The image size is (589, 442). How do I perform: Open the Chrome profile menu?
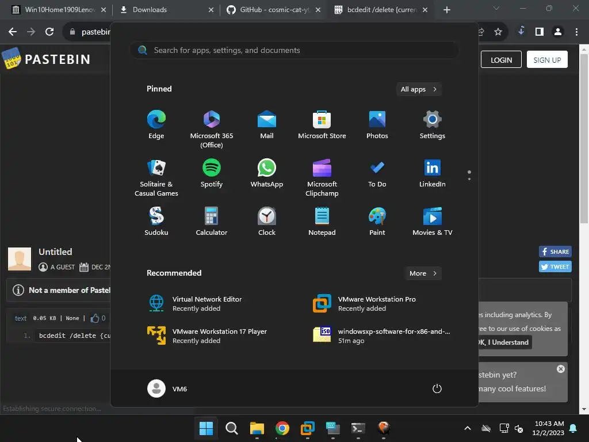(x=558, y=32)
